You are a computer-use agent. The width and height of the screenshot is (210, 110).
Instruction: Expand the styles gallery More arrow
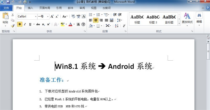point(179,23)
